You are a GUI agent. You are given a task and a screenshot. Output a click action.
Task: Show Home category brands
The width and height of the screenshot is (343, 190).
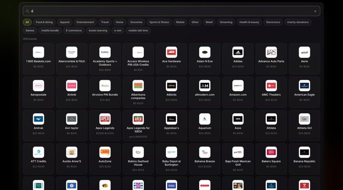click(120, 22)
